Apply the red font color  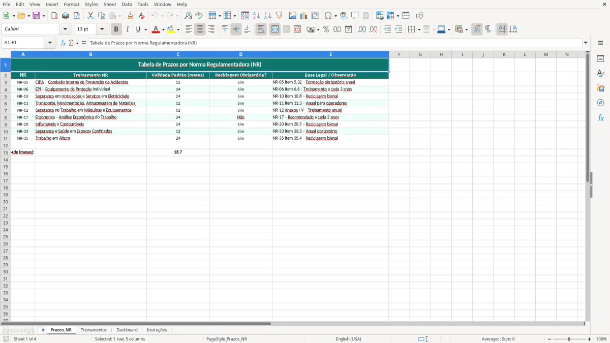[156, 29]
